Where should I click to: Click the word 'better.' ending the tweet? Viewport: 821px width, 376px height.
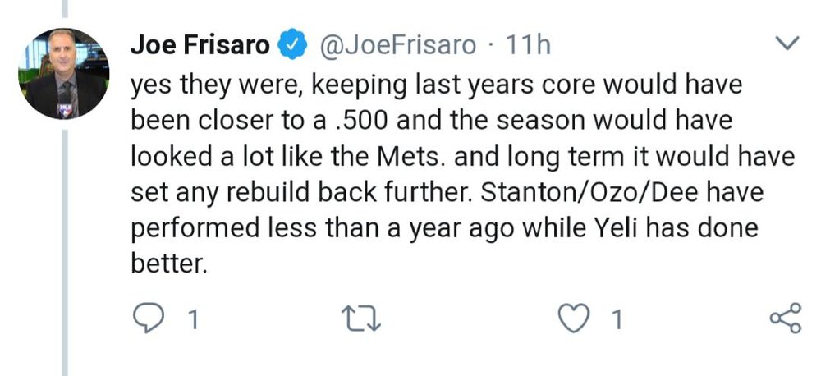(x=166, y=263)
